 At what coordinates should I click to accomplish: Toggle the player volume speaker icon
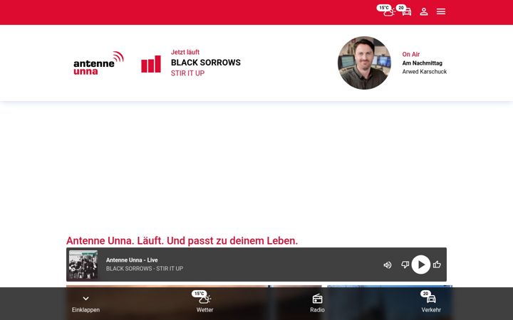click(x=388, y=265)
